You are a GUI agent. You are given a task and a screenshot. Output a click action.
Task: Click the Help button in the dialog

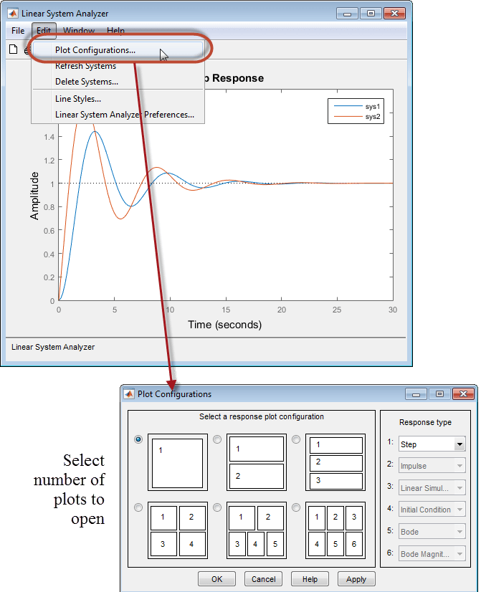310,579
